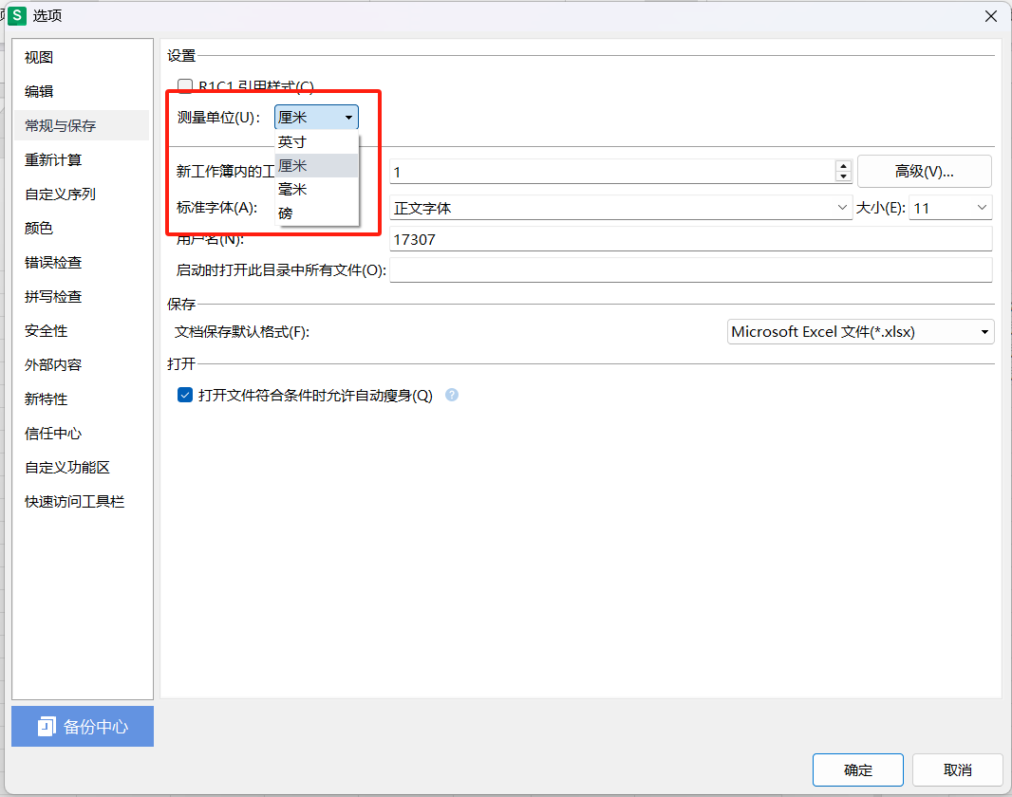Image resolution: width=1012 pixels, height=797 pixels.
Task: Open the 重新计算 settings category
Action: 53,160
